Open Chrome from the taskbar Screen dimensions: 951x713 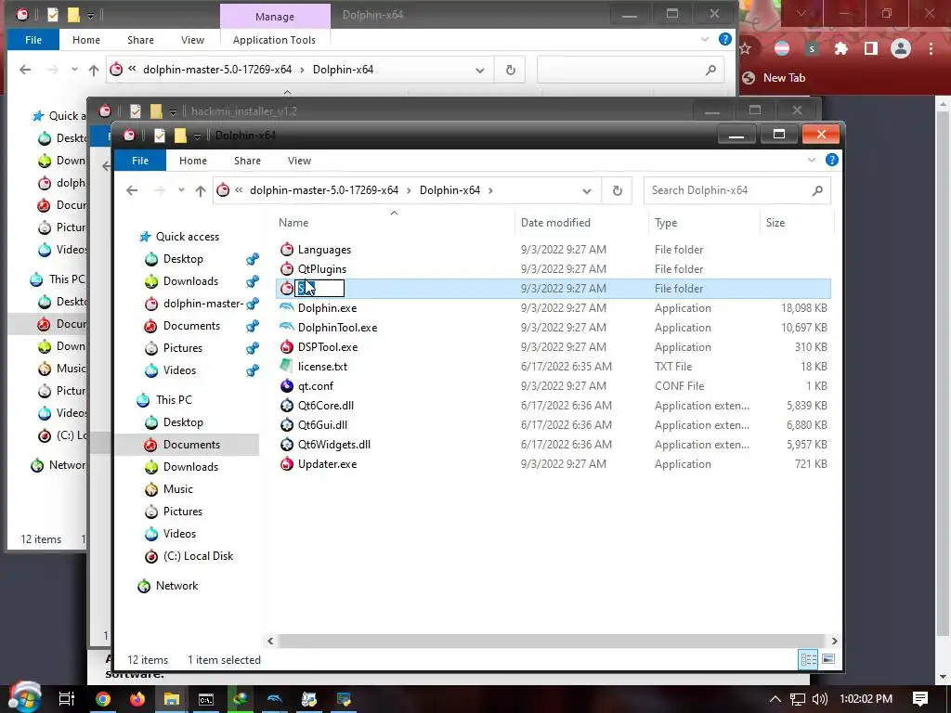point(102,699)
